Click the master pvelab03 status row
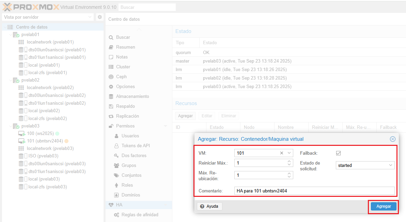The image size is (406, 222). (289, 61)
